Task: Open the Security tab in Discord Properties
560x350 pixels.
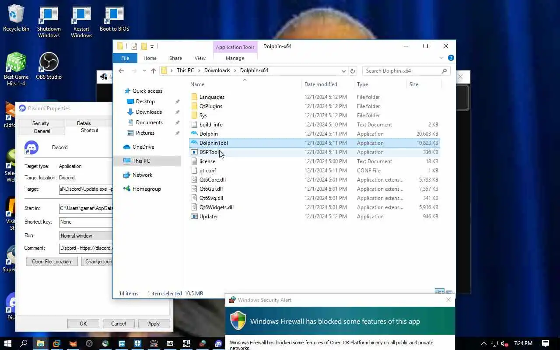Action: coord(41,123)
